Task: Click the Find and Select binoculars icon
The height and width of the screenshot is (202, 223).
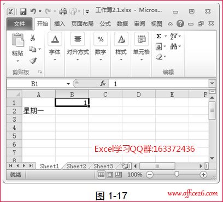Action: (x=173, y=46)
